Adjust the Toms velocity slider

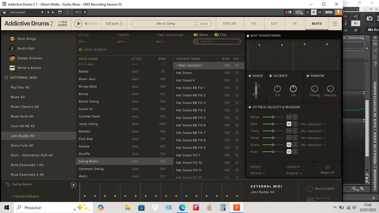pos(273,131)
